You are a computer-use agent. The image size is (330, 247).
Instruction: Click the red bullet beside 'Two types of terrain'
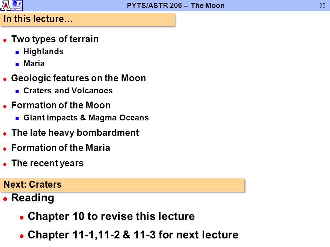point(5,40)
